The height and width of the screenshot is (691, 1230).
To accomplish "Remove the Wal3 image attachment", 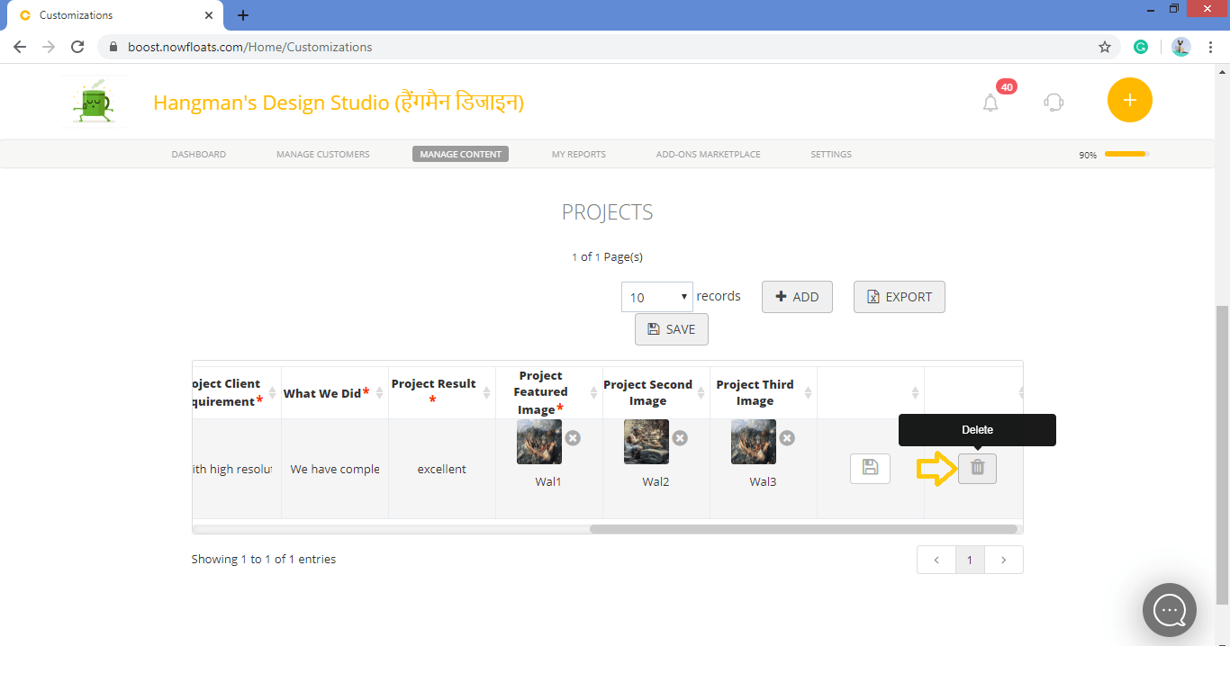I will coord(787,438).
